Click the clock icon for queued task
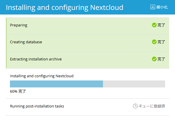The width and height of the screenshot is (175, 122). (135, 106)
